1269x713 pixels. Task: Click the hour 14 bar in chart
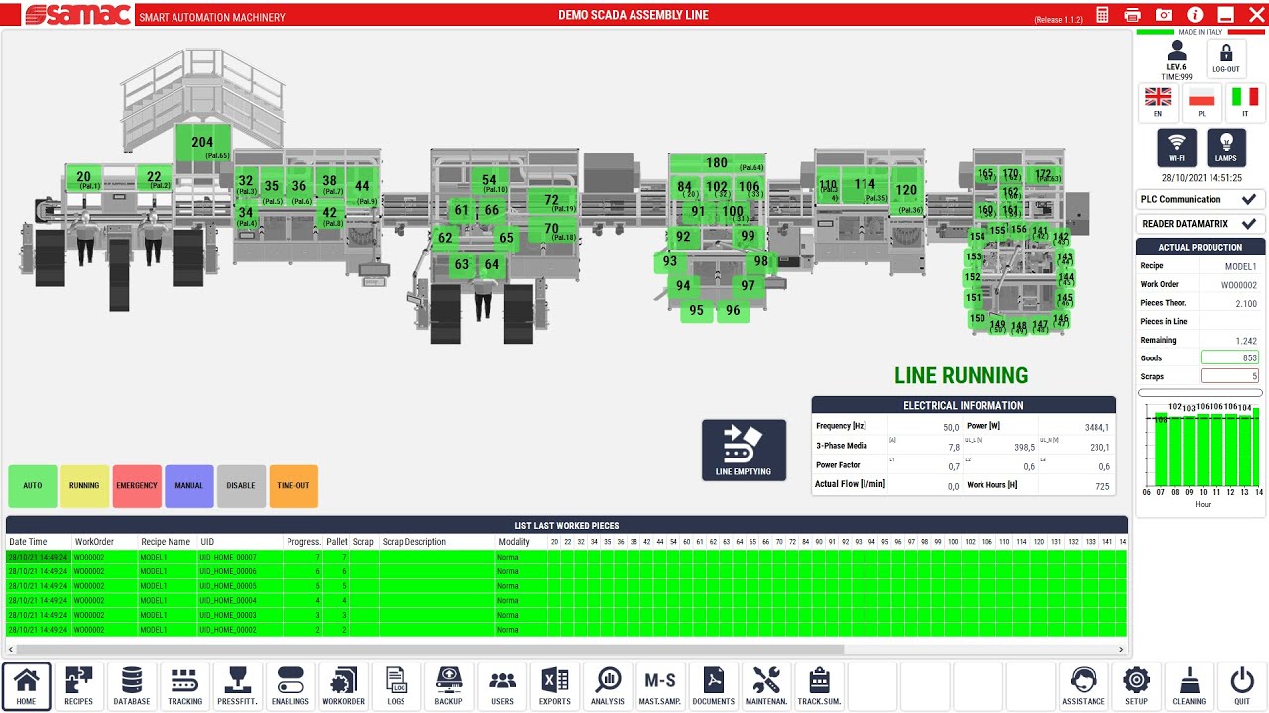point(1257,447)
